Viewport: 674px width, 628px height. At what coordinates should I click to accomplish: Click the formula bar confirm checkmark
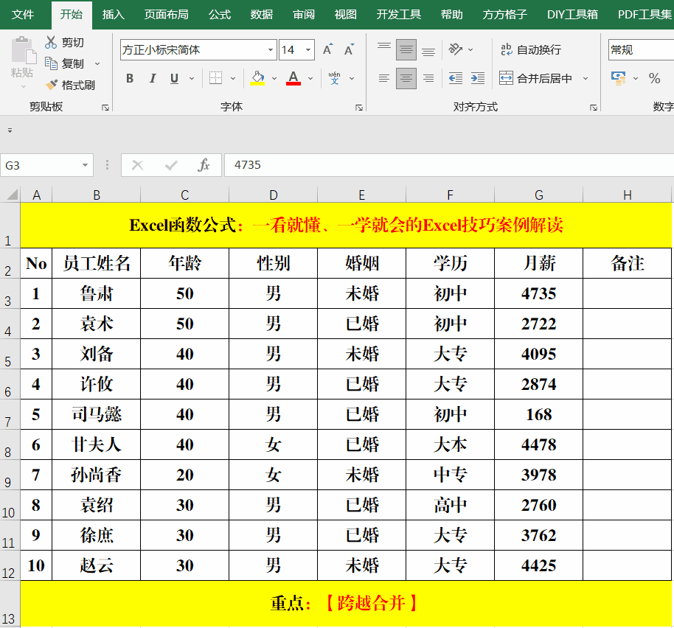click(x=171, y=165)
